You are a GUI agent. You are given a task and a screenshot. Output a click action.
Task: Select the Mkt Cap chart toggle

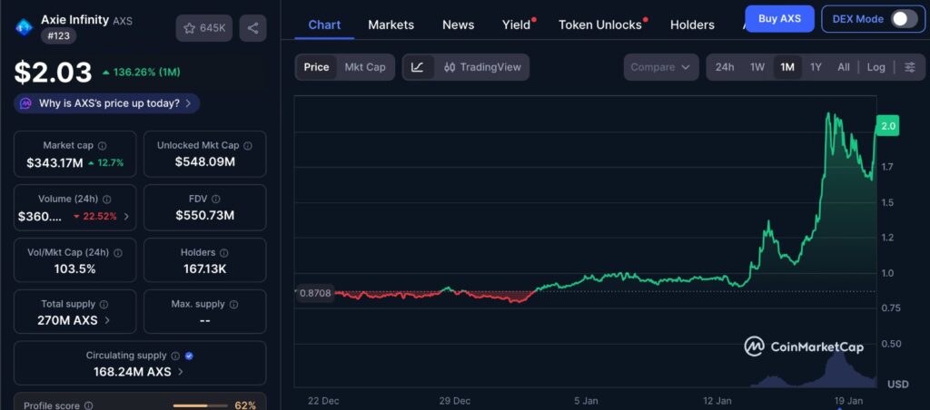[x=365, y=67]
